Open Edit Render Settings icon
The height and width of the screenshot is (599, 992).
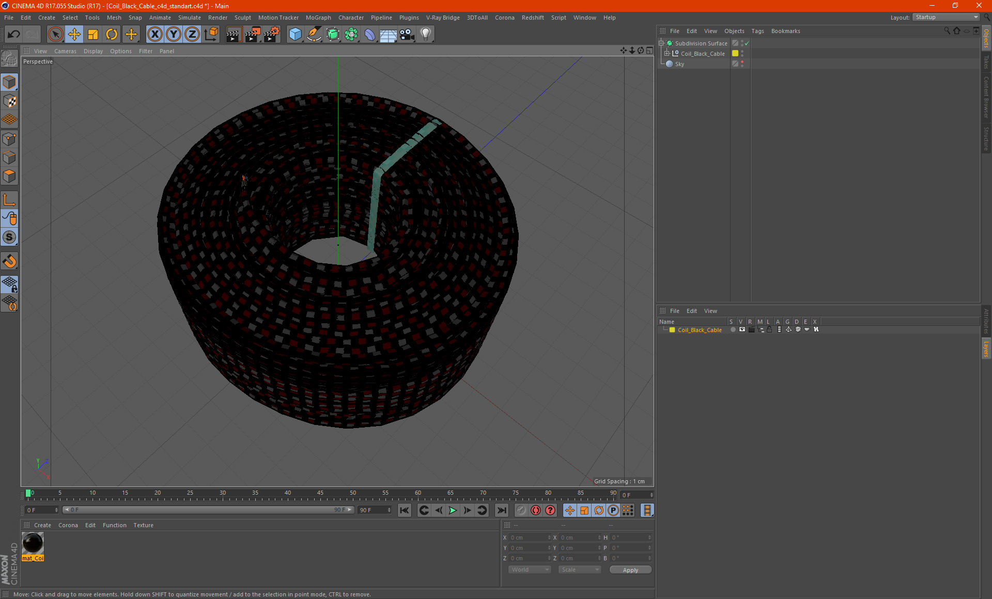pyautogui.click(x=272, y=35)
